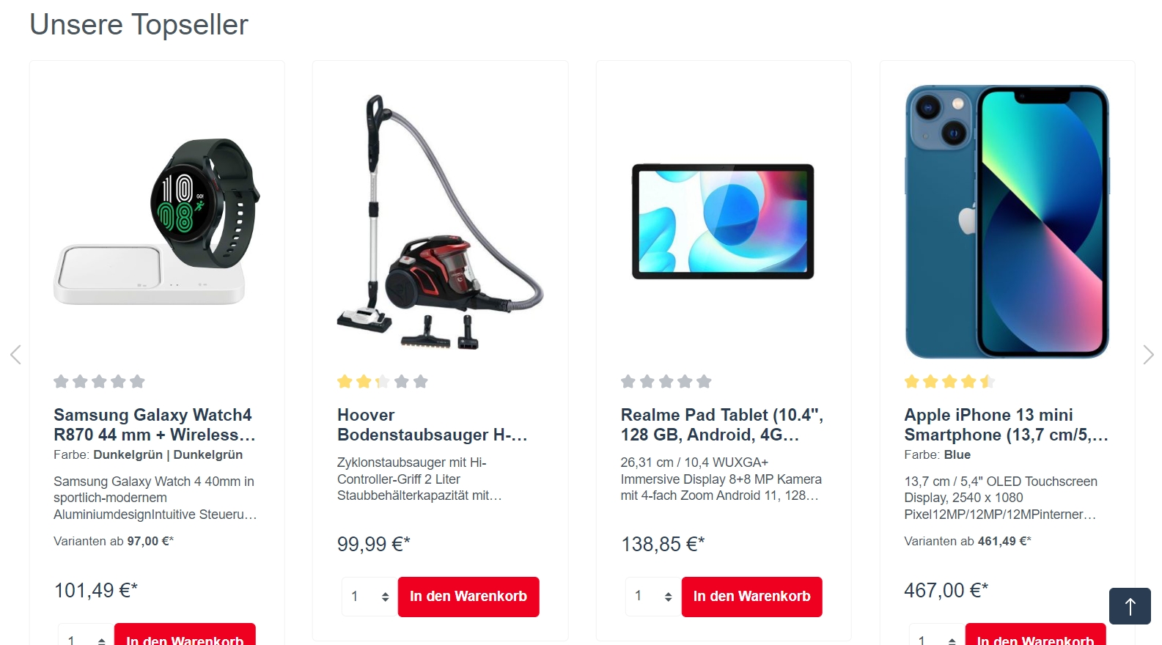
Task: Open the Hoover Bodenstaubsauger title link
Action: [433, 425]
